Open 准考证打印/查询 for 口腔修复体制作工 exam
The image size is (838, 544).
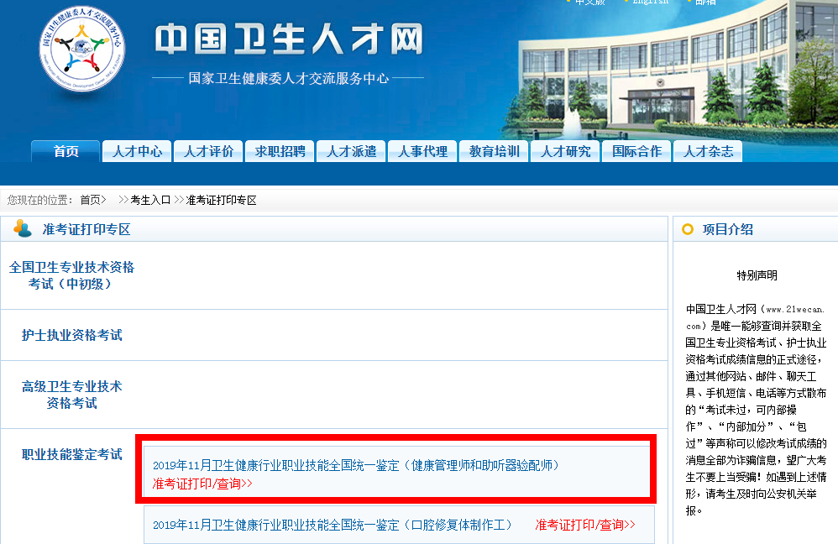(x=585, y=525)
